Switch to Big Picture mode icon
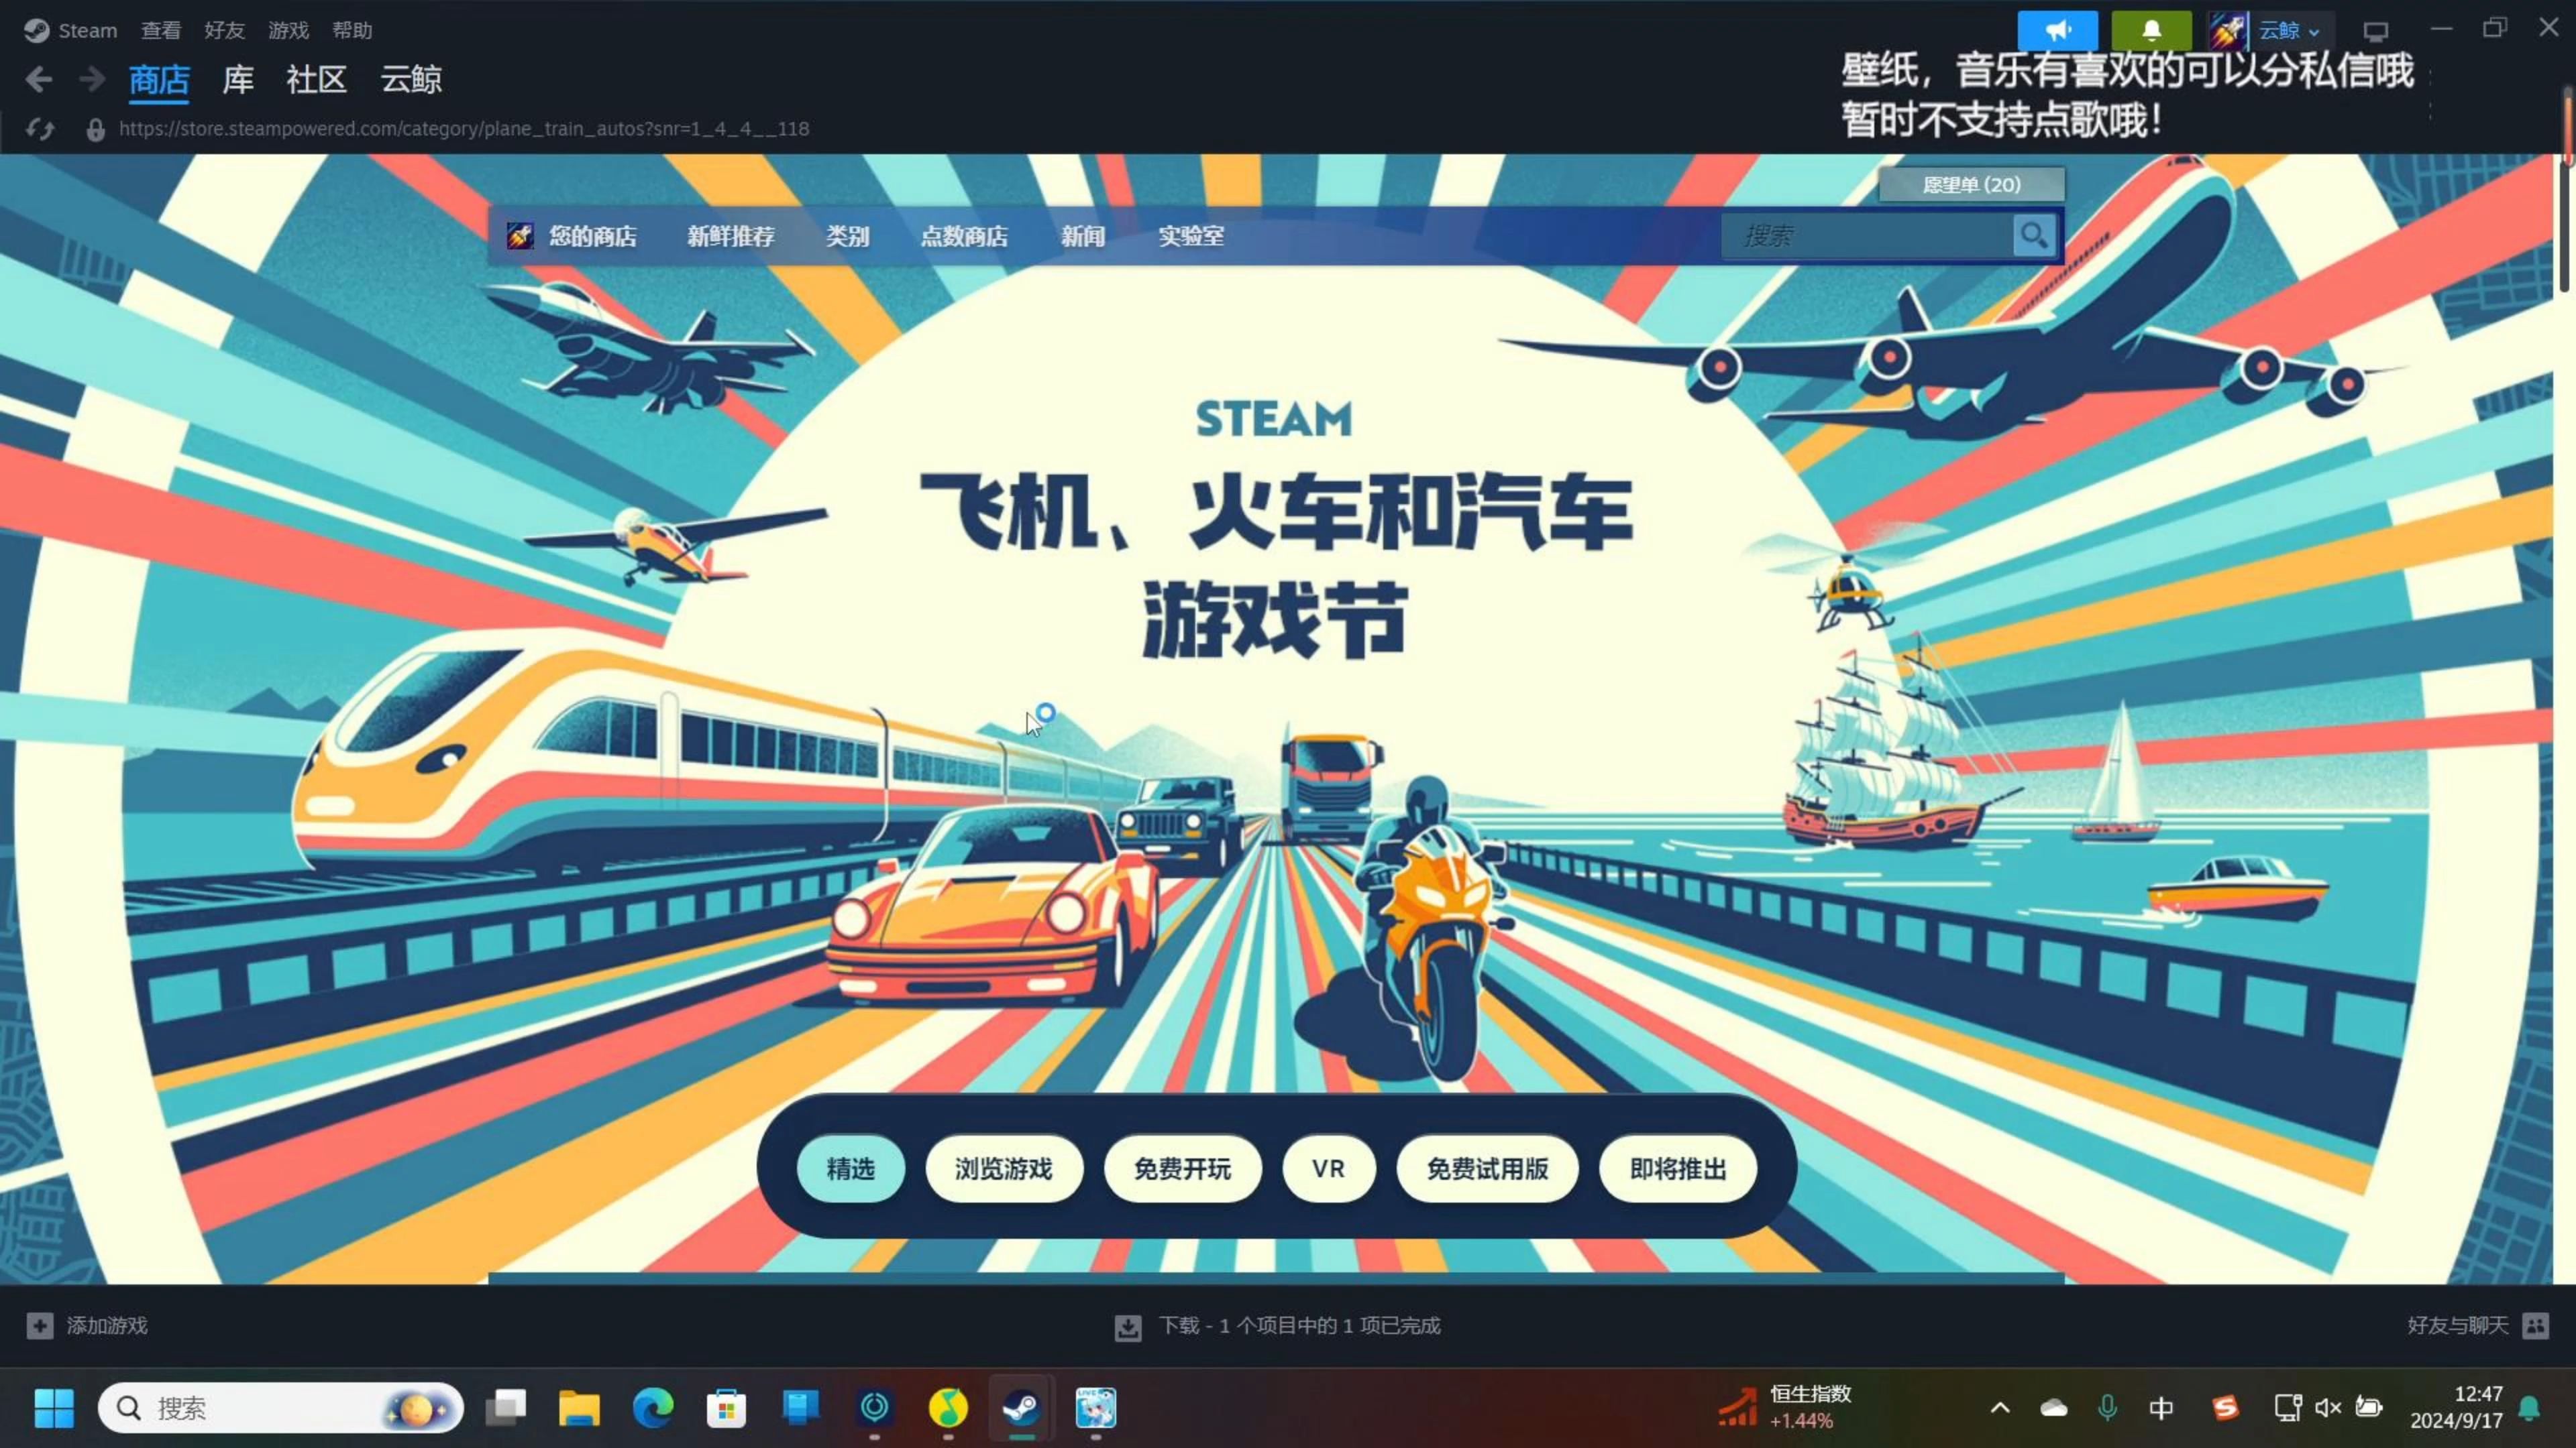This screenshot has height=1448, width=2576. (x=2375, y=31)
